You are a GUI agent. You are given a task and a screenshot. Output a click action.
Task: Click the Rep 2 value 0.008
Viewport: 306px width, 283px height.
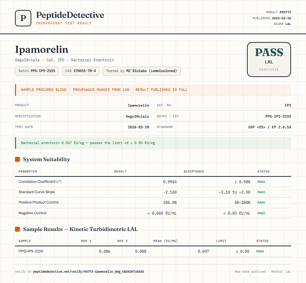click(x=141, y=251)
